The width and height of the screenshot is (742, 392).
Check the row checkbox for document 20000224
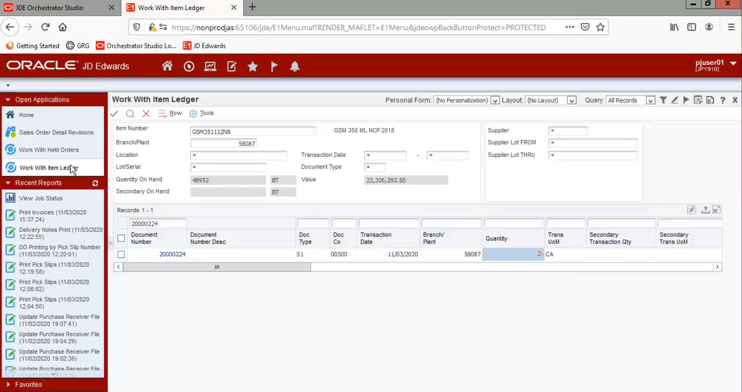point(121,254)
